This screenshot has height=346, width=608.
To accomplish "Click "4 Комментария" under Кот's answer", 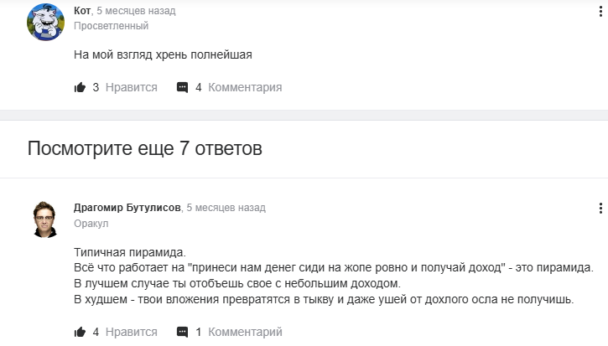I will coord(238,87).
